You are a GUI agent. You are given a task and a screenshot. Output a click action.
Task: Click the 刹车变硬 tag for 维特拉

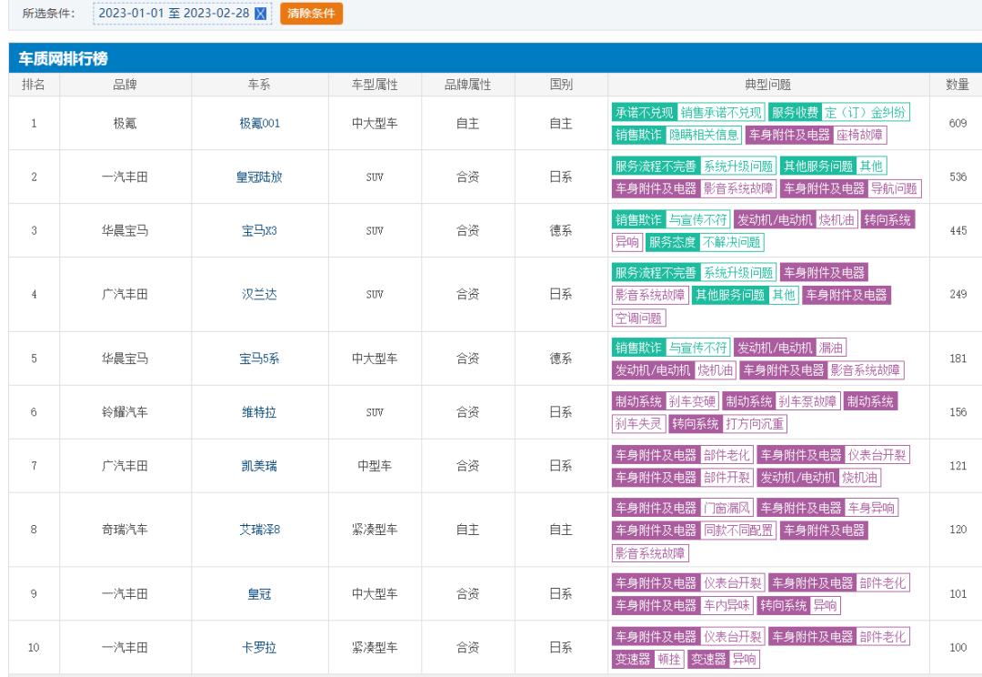pos(691,401)
